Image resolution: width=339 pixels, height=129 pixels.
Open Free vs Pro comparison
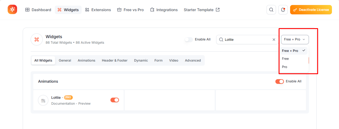click(x=130, y=10)
